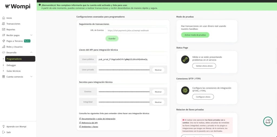Open Inicio in the sidebar
Image resolution: width=277 pixels, height=137 pixels.
9,18
